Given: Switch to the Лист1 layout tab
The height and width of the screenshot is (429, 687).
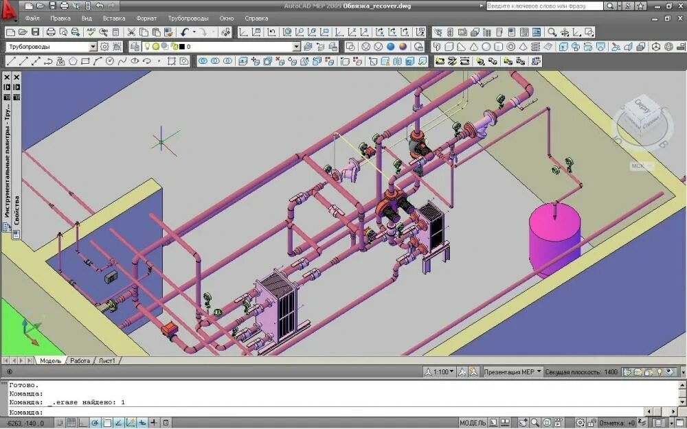Looking at the screenshot, I should (x=107, y=361).
